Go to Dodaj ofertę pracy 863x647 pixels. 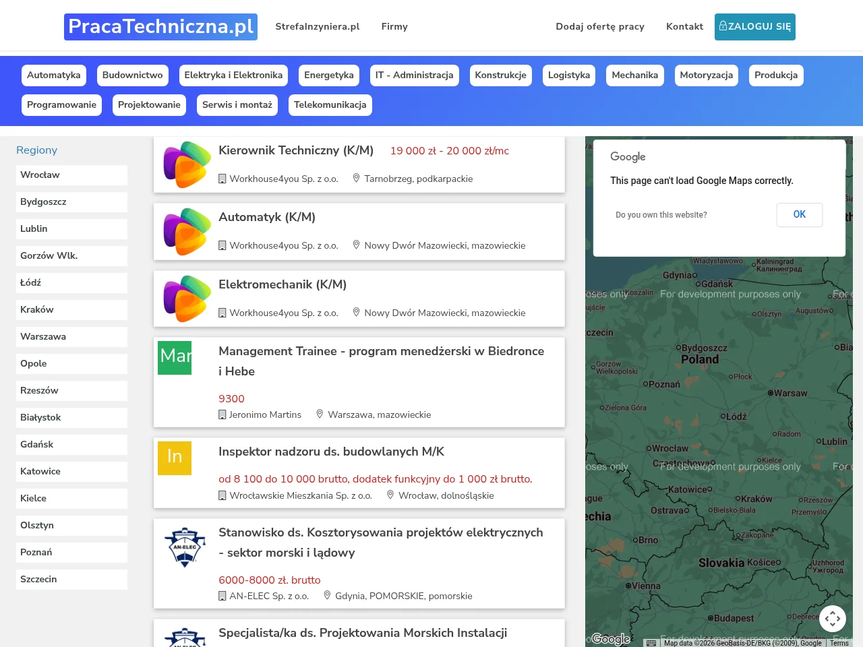point(600,27)
